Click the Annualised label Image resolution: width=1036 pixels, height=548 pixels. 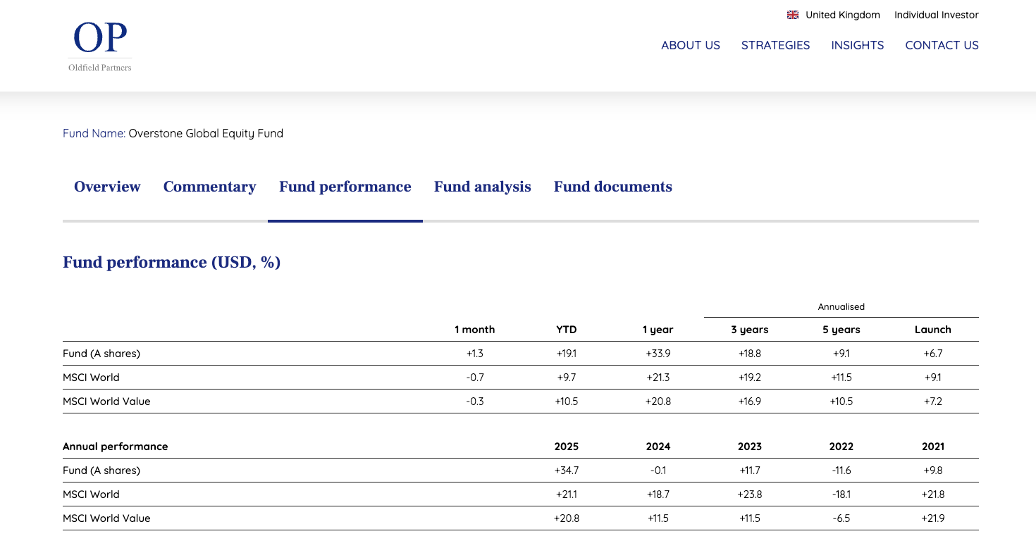(841, 307)
